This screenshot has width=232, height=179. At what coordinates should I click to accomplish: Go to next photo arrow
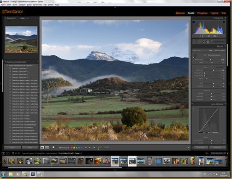click(89, 148)
